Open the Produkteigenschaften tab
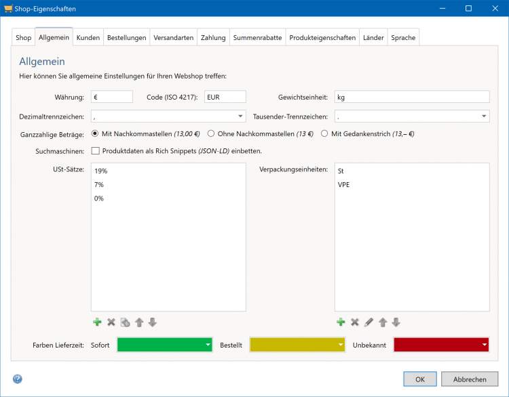Viewport: 509px width, 397px height. (322, 38)
